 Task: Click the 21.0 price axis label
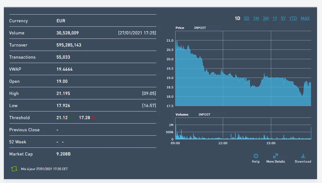pos(170,41)
